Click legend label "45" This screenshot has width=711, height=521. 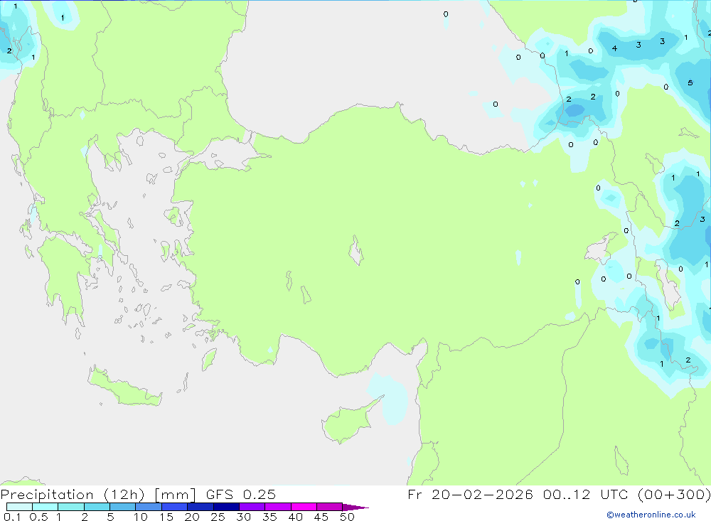coord(321,517)
